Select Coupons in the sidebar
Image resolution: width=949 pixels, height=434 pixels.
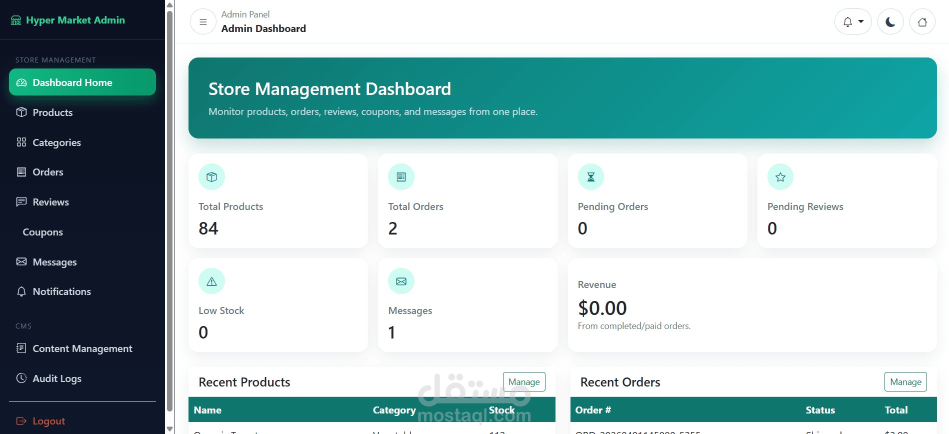point(43,232)
